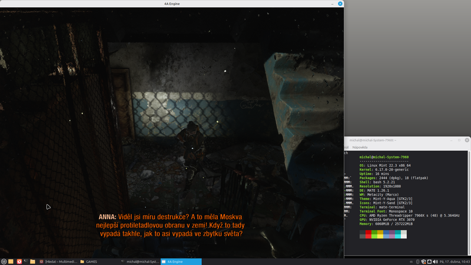Click the 'OS: Linux Mint 22.3 x86_64' line
Screen dimensions: 471x265
(385, 165)
